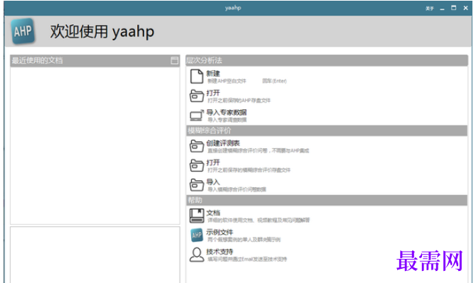Viewport: 476px width, 283px height.
Task: Click the AHP logo beside 欢迎使用 yaahp
Action: [x=23, y=31]
